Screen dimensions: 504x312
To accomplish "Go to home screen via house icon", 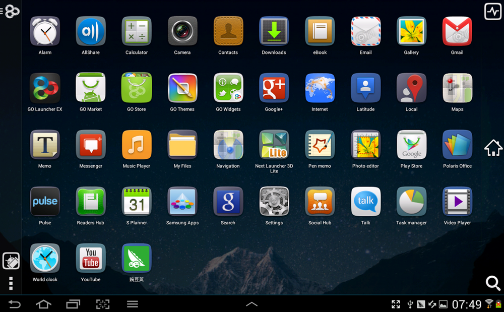I will (x=493, y=148).
